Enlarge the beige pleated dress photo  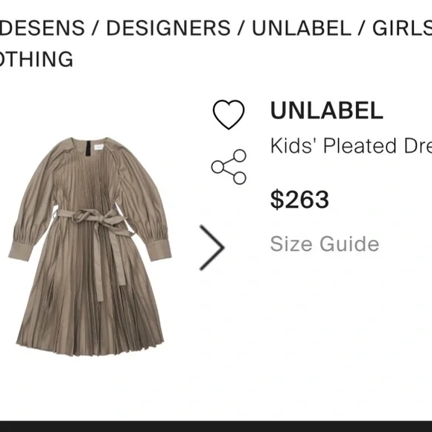pos(90,247)
